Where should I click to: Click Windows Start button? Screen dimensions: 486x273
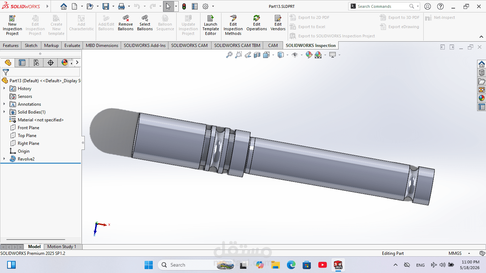[148, 265]
